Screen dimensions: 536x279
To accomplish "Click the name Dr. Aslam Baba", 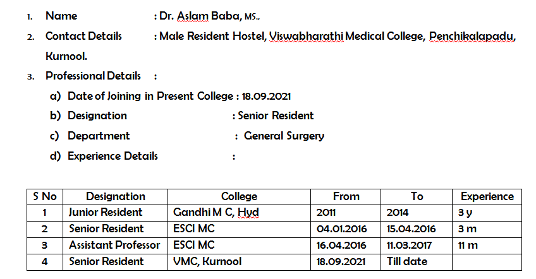I will coord(200,16).
